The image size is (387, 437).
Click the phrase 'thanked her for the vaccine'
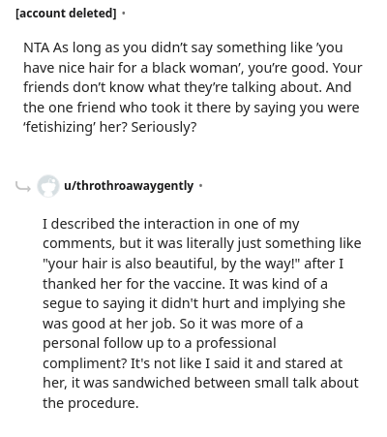pyautogui.click(x=134, y=284)
